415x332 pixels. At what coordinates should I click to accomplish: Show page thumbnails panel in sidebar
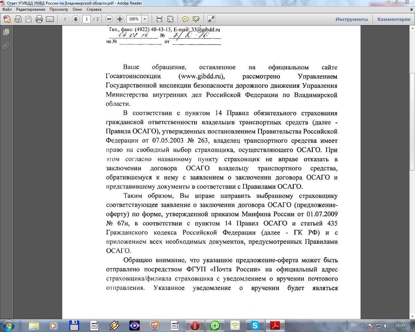(x=6, y=32)
